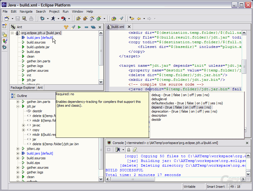The width and height of the screenshot is (253, 191).
Task: Clear console with eraser icon
Action: click(x=135, y=150)
